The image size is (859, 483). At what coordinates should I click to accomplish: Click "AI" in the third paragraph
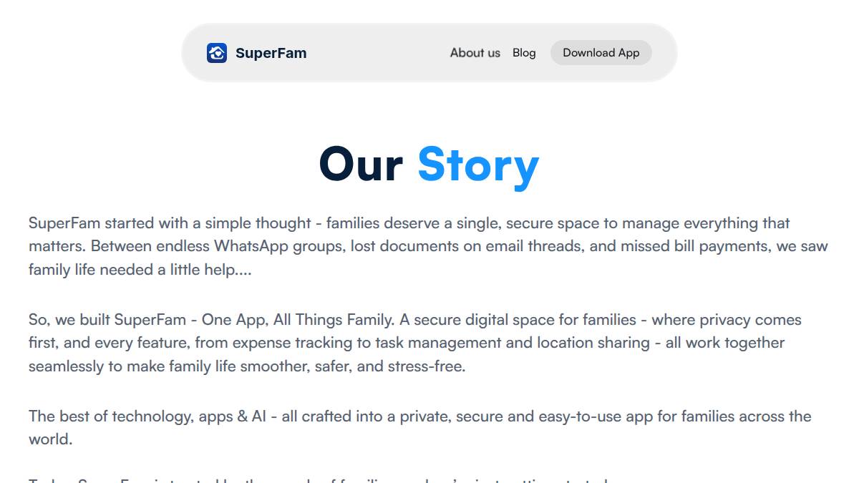click(259, 416)
